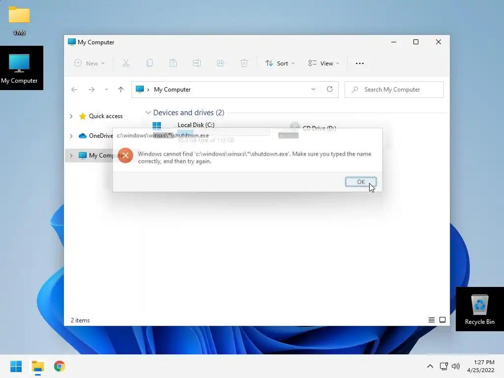The image size is (504, 378).
Task: Click the Cut scissors icon
Action: 126,63
